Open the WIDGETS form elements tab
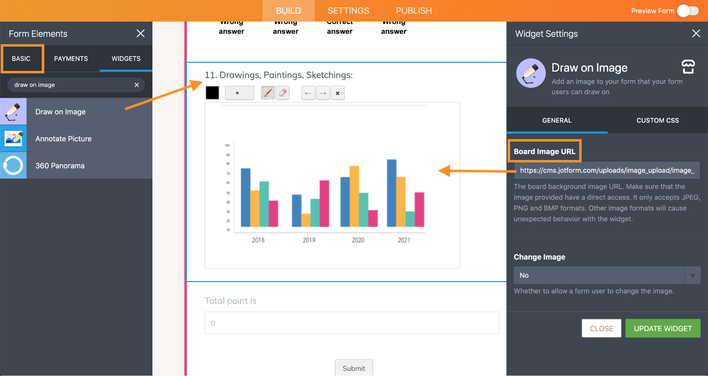 point(126,59)
